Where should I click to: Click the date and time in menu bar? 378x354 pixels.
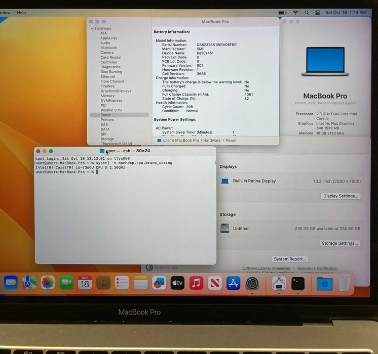[345, 12]
